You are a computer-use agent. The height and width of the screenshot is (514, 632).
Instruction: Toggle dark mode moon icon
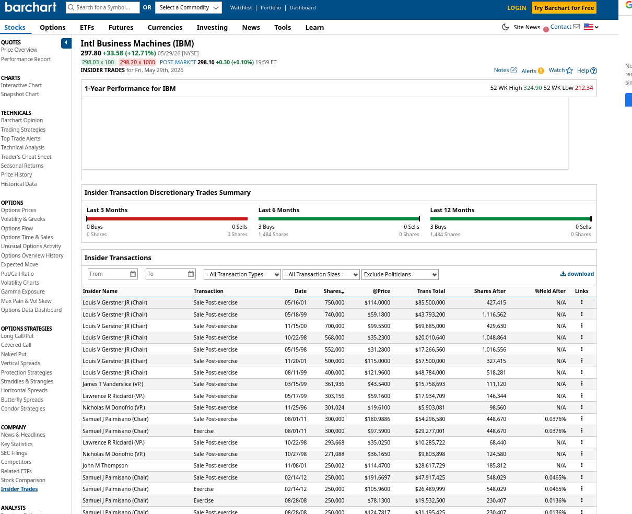pos(505,27)
